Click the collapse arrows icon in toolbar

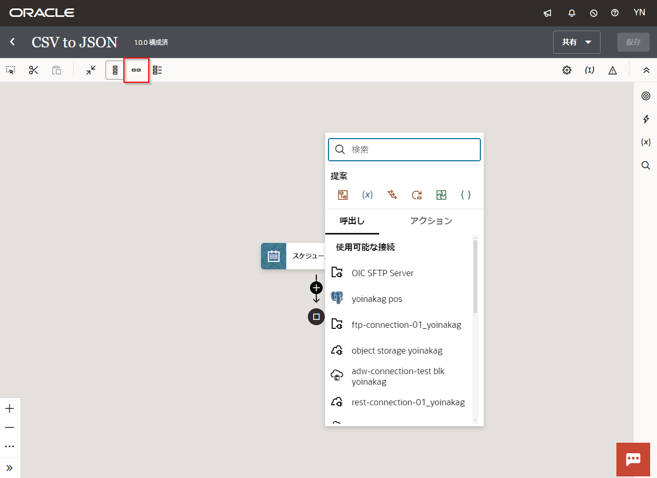(x=91, y=70)
